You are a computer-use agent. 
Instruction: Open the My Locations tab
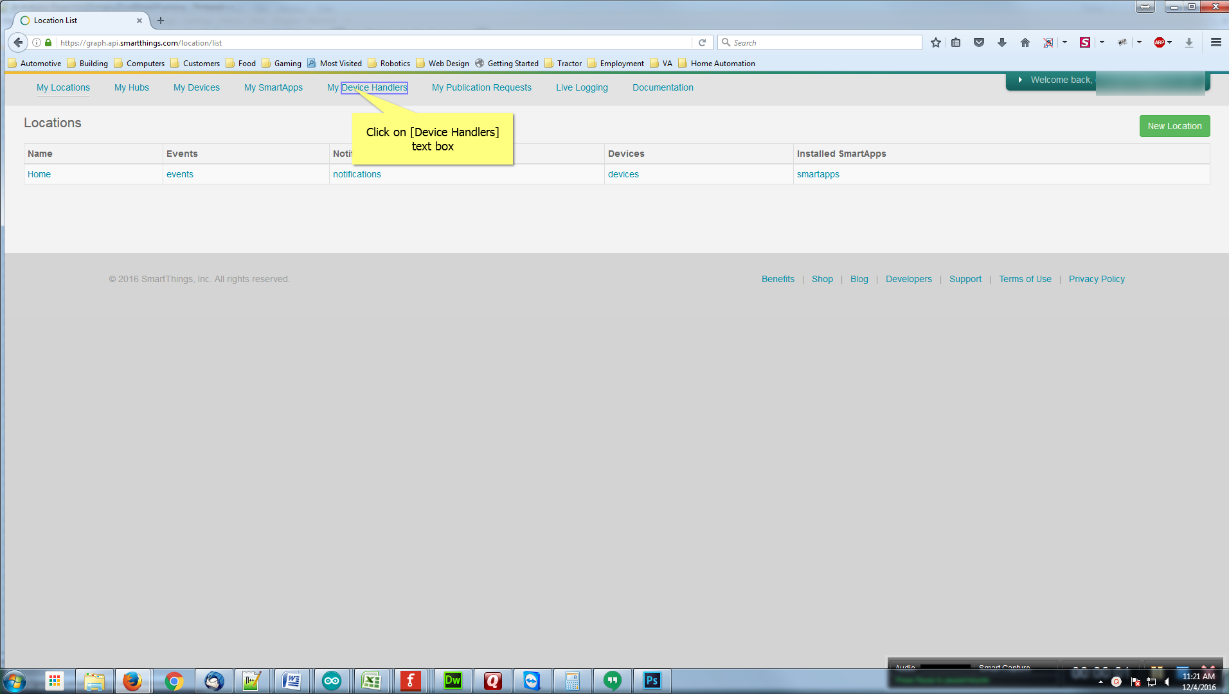pos(63,87)
